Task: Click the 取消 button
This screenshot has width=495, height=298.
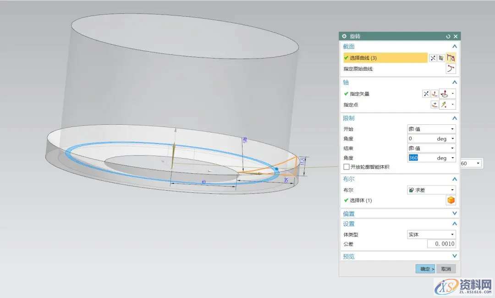Action: [445, 269]
